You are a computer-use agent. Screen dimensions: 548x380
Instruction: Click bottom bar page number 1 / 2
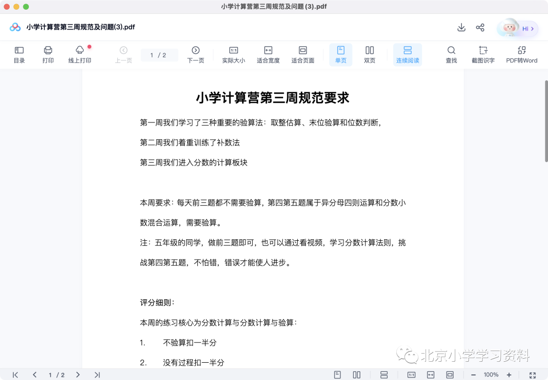pyautogui.click(x=56, y=375)
